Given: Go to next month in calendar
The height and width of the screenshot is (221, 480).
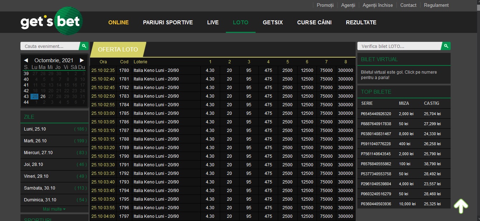Looking at the screenshot, I should pyautogui.click(x=82, y=60).
